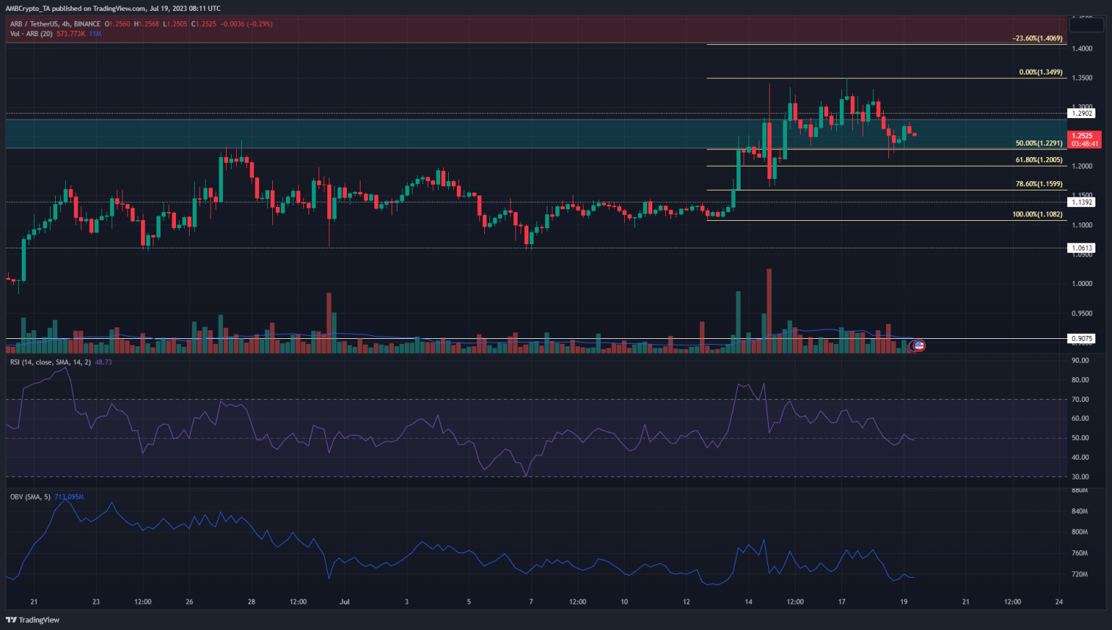Viewport: 1112px width, 630px height.
Task: Select the 0.9075 horizontal line price label
Action: (1082, 339)
